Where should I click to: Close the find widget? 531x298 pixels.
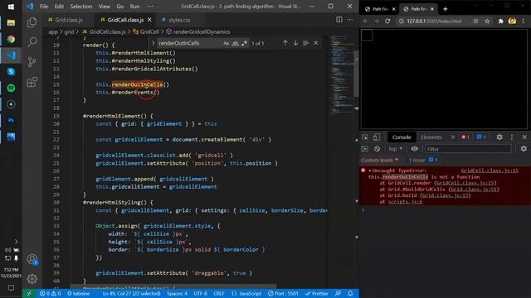tap(315, 43)
